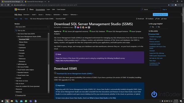The image size is (184, 103).
Task: Vote No thumbs-down for helpful page
Action: point(158,27)
